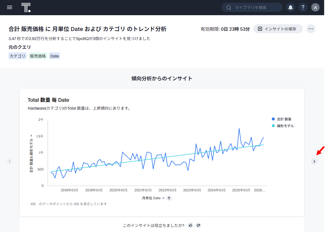
Task: Select the カテゴリ query chip
Action: (x=18, y=56)
